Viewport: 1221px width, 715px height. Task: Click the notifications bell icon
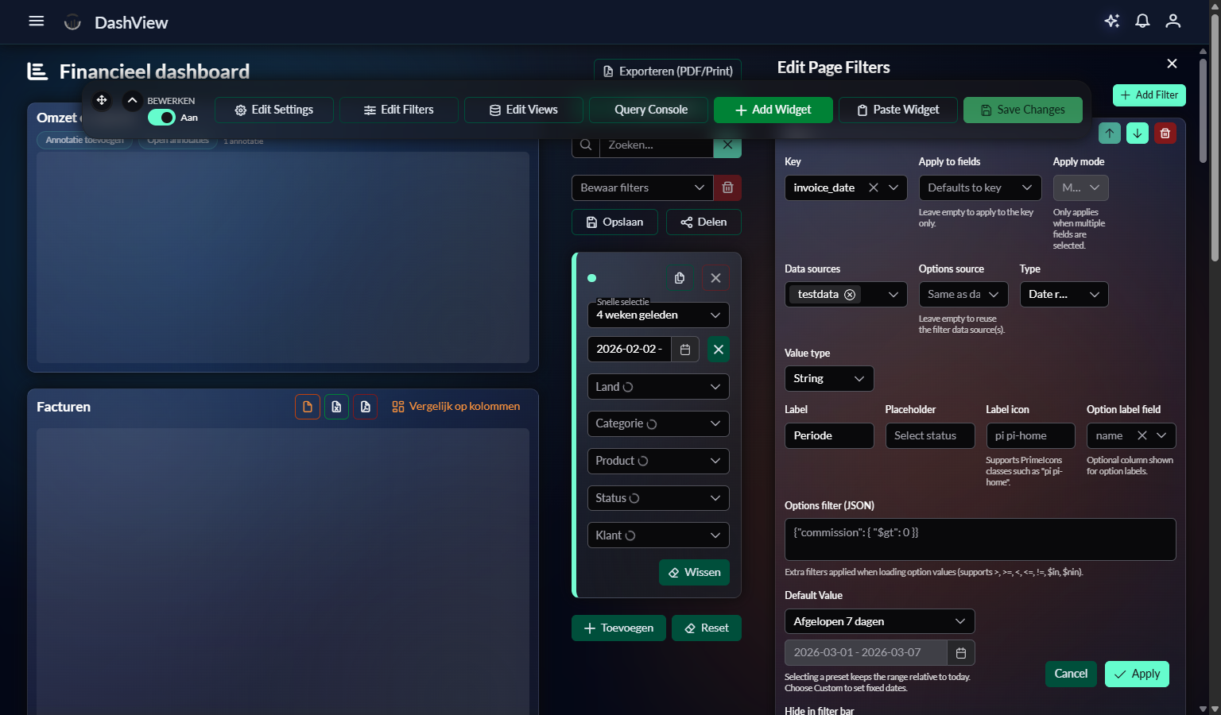coord(1142,21)
